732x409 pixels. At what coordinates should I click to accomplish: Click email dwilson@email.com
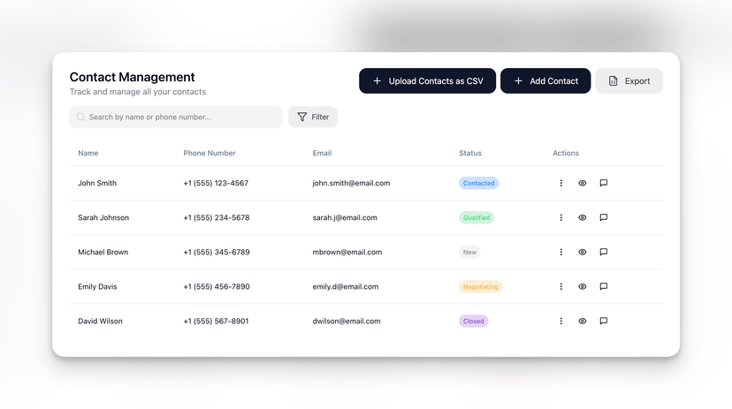pos(347,321)
